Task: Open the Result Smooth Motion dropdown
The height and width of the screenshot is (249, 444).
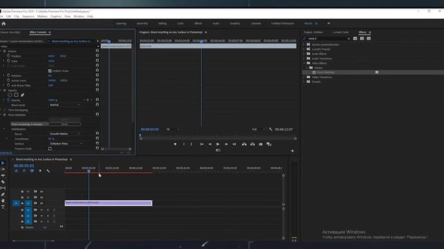Action: pyautogui.click(x=65, y=133)
